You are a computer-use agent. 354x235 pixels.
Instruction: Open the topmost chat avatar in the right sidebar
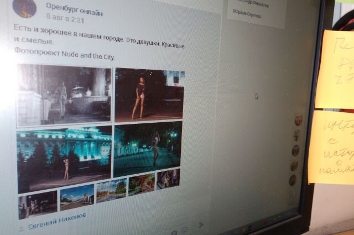298,121
